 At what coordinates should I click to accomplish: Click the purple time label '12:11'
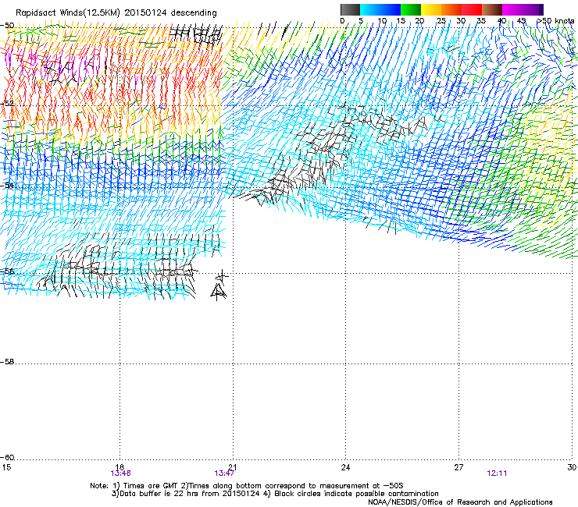tap(497, 473)
